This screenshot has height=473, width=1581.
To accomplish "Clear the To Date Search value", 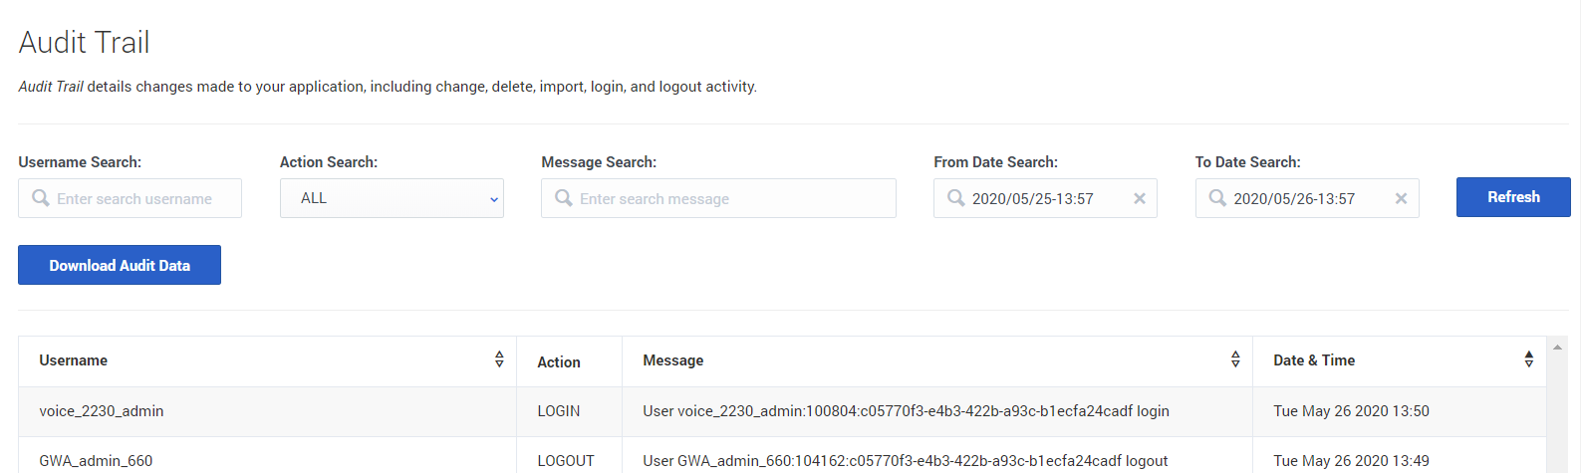I will (1401, 198).
